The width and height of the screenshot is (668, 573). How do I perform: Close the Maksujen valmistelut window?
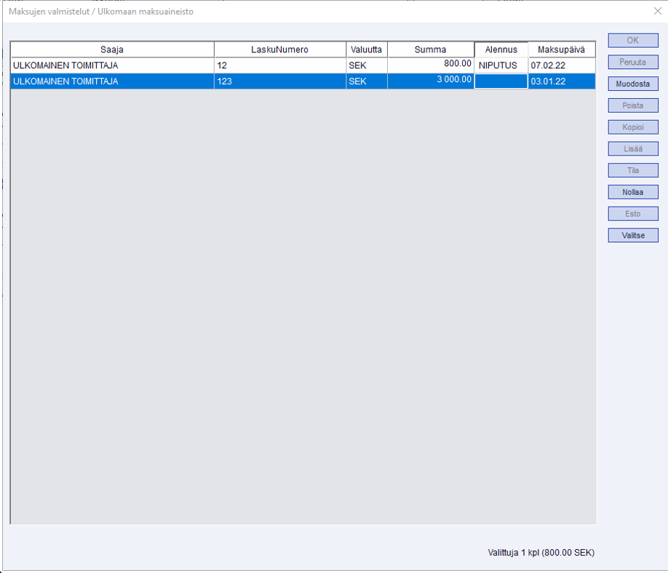click(657, 11)
